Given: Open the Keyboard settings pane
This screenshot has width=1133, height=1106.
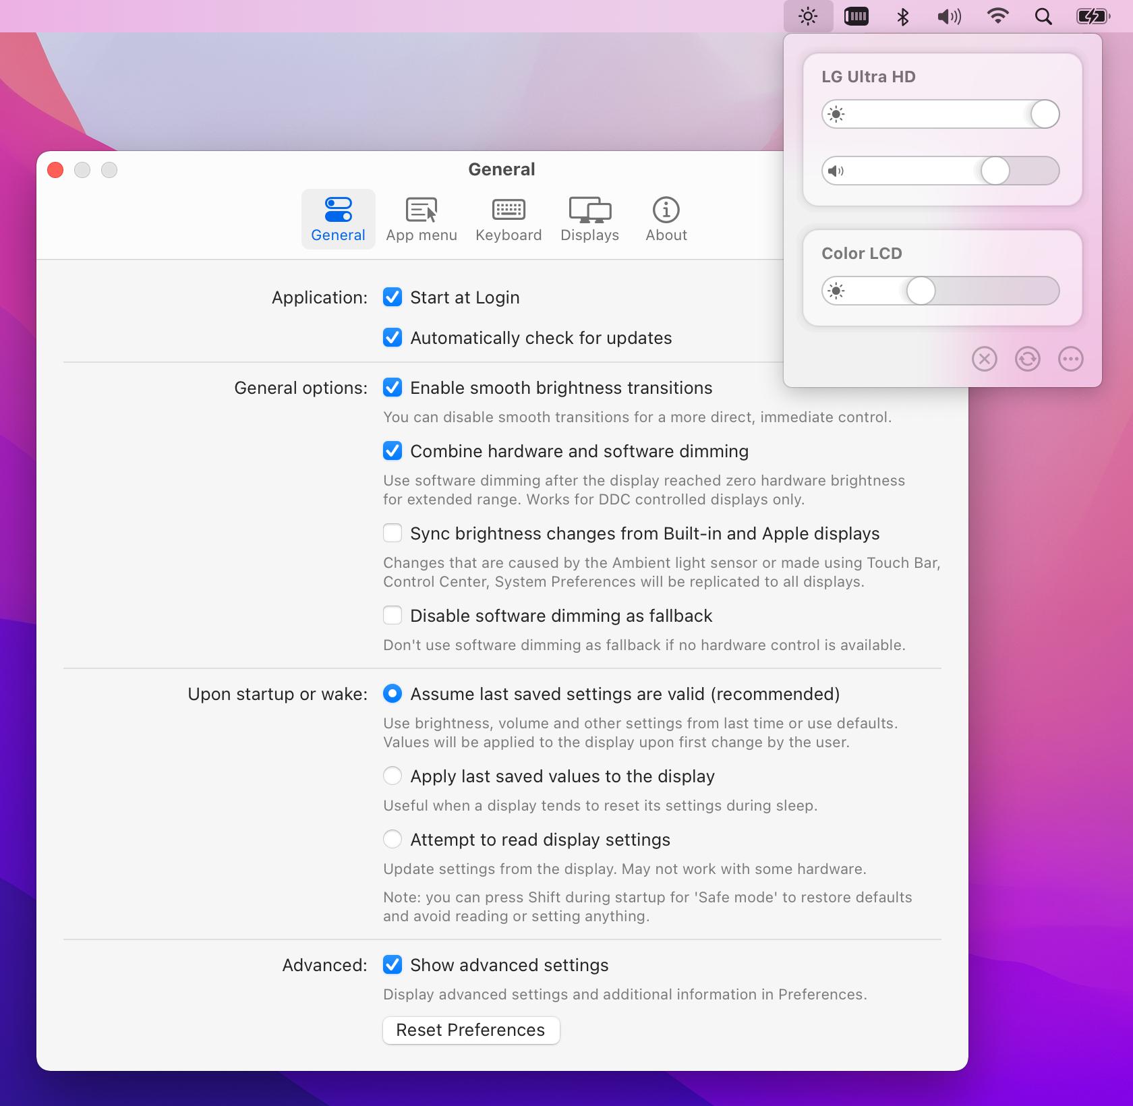Looking at the screenshot, I should pyautogui.click(x=509, y=219).
